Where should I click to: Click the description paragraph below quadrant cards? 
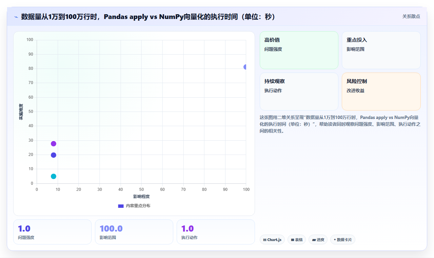tap(340, 124)
